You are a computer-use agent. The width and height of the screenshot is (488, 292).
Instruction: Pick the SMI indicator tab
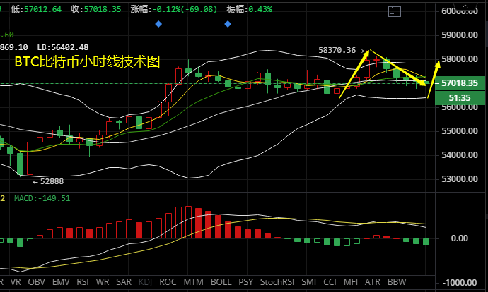click(x=309, y=281)
